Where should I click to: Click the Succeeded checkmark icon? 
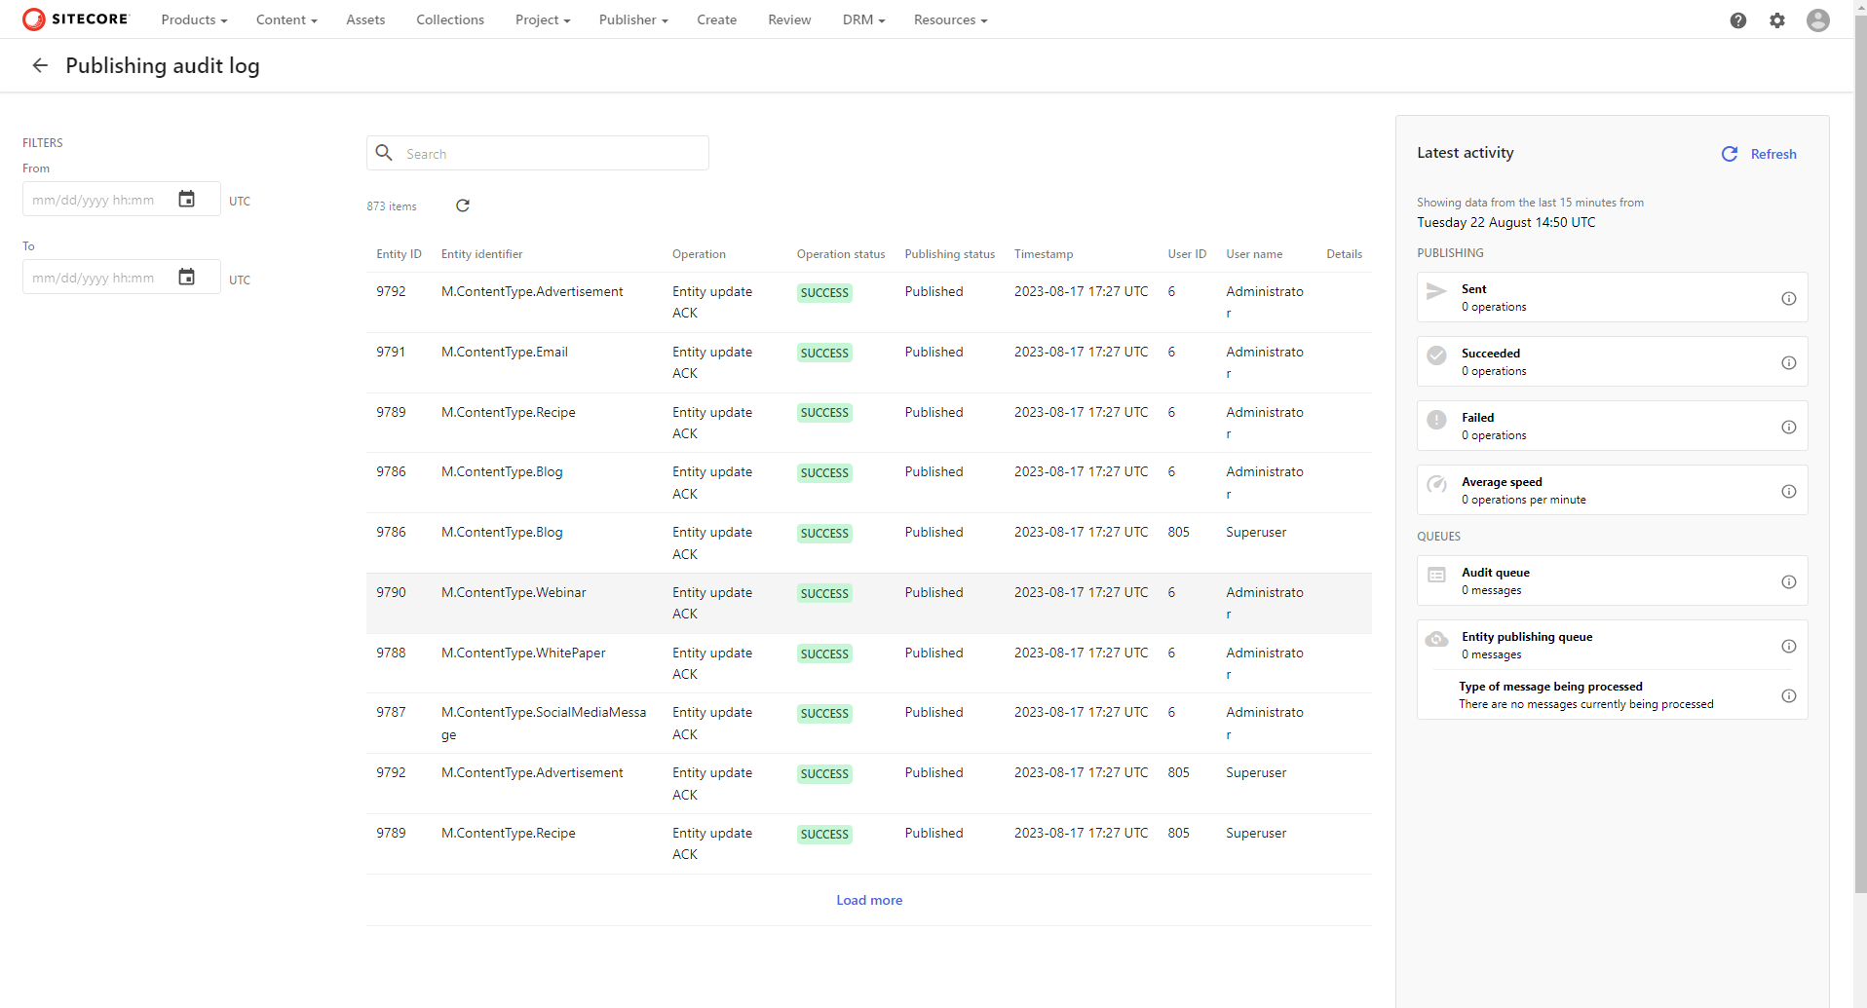pyautogui.click(x=1436, y=355)
